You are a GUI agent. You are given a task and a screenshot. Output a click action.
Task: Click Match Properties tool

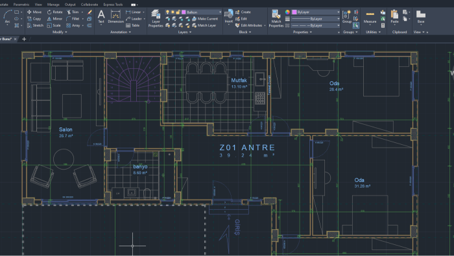pos(276,18)
